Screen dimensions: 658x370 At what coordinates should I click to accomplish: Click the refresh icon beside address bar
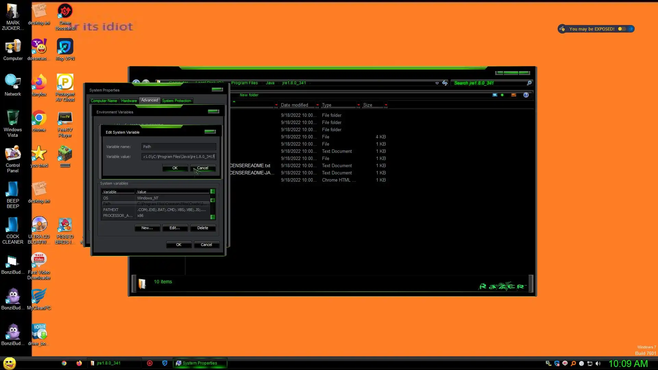coord(445,83)
